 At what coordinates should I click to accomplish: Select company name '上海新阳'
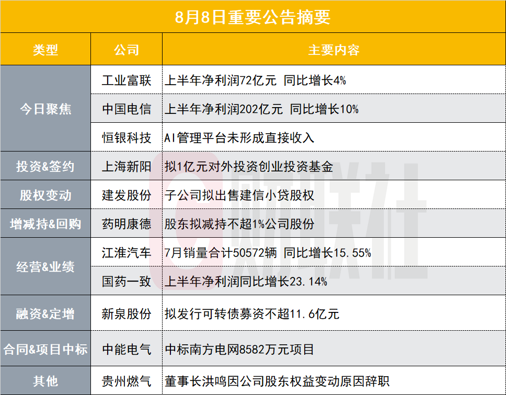pyautogui.click(x=126, y=166)
